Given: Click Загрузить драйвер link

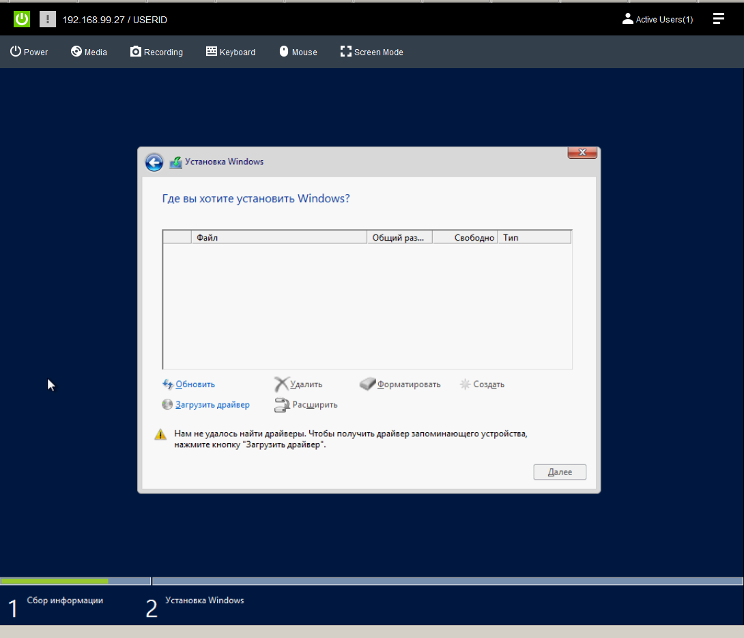Looking at the screenshot, I should point(212,405).
